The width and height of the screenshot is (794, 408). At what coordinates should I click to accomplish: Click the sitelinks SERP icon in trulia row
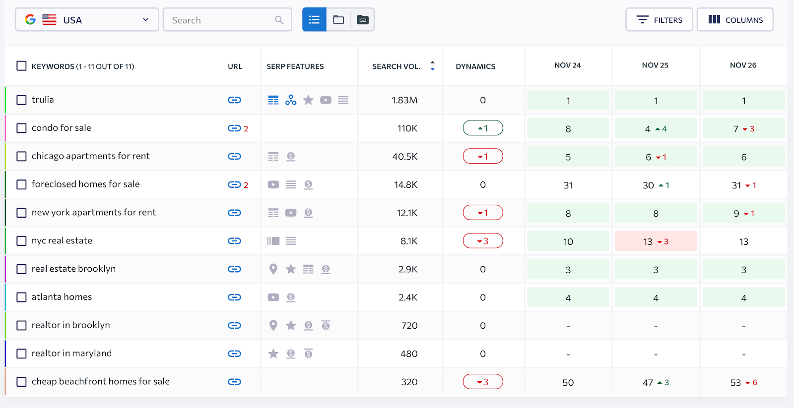pos(273,100)
